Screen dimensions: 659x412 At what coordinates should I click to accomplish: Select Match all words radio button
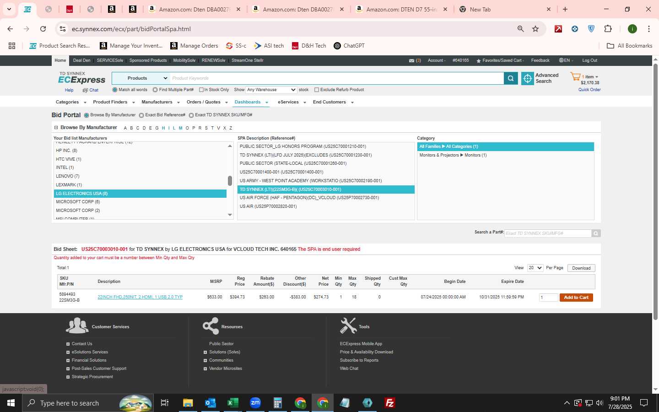click(x=115, y=90)
